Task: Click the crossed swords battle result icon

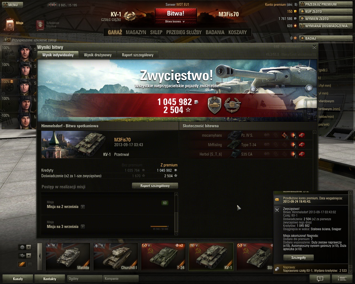Action: [x=277, y=210]
